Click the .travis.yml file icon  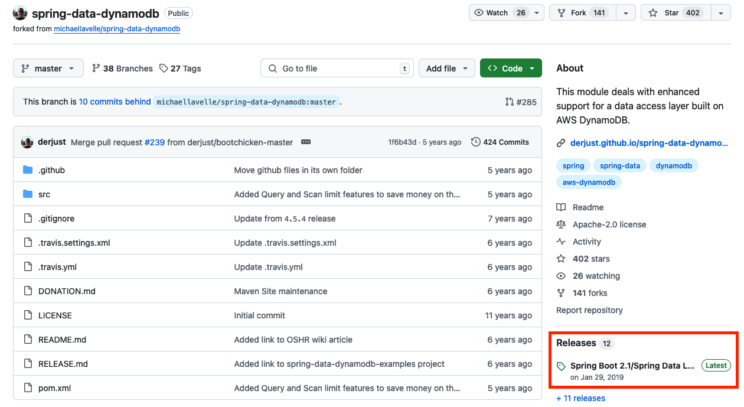[28, 267]
